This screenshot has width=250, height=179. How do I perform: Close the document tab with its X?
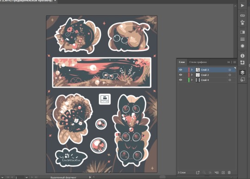click(x=55, y=1)
